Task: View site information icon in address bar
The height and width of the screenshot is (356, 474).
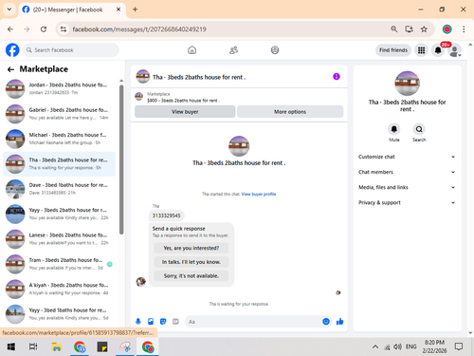Action: [x=64, y=29]
